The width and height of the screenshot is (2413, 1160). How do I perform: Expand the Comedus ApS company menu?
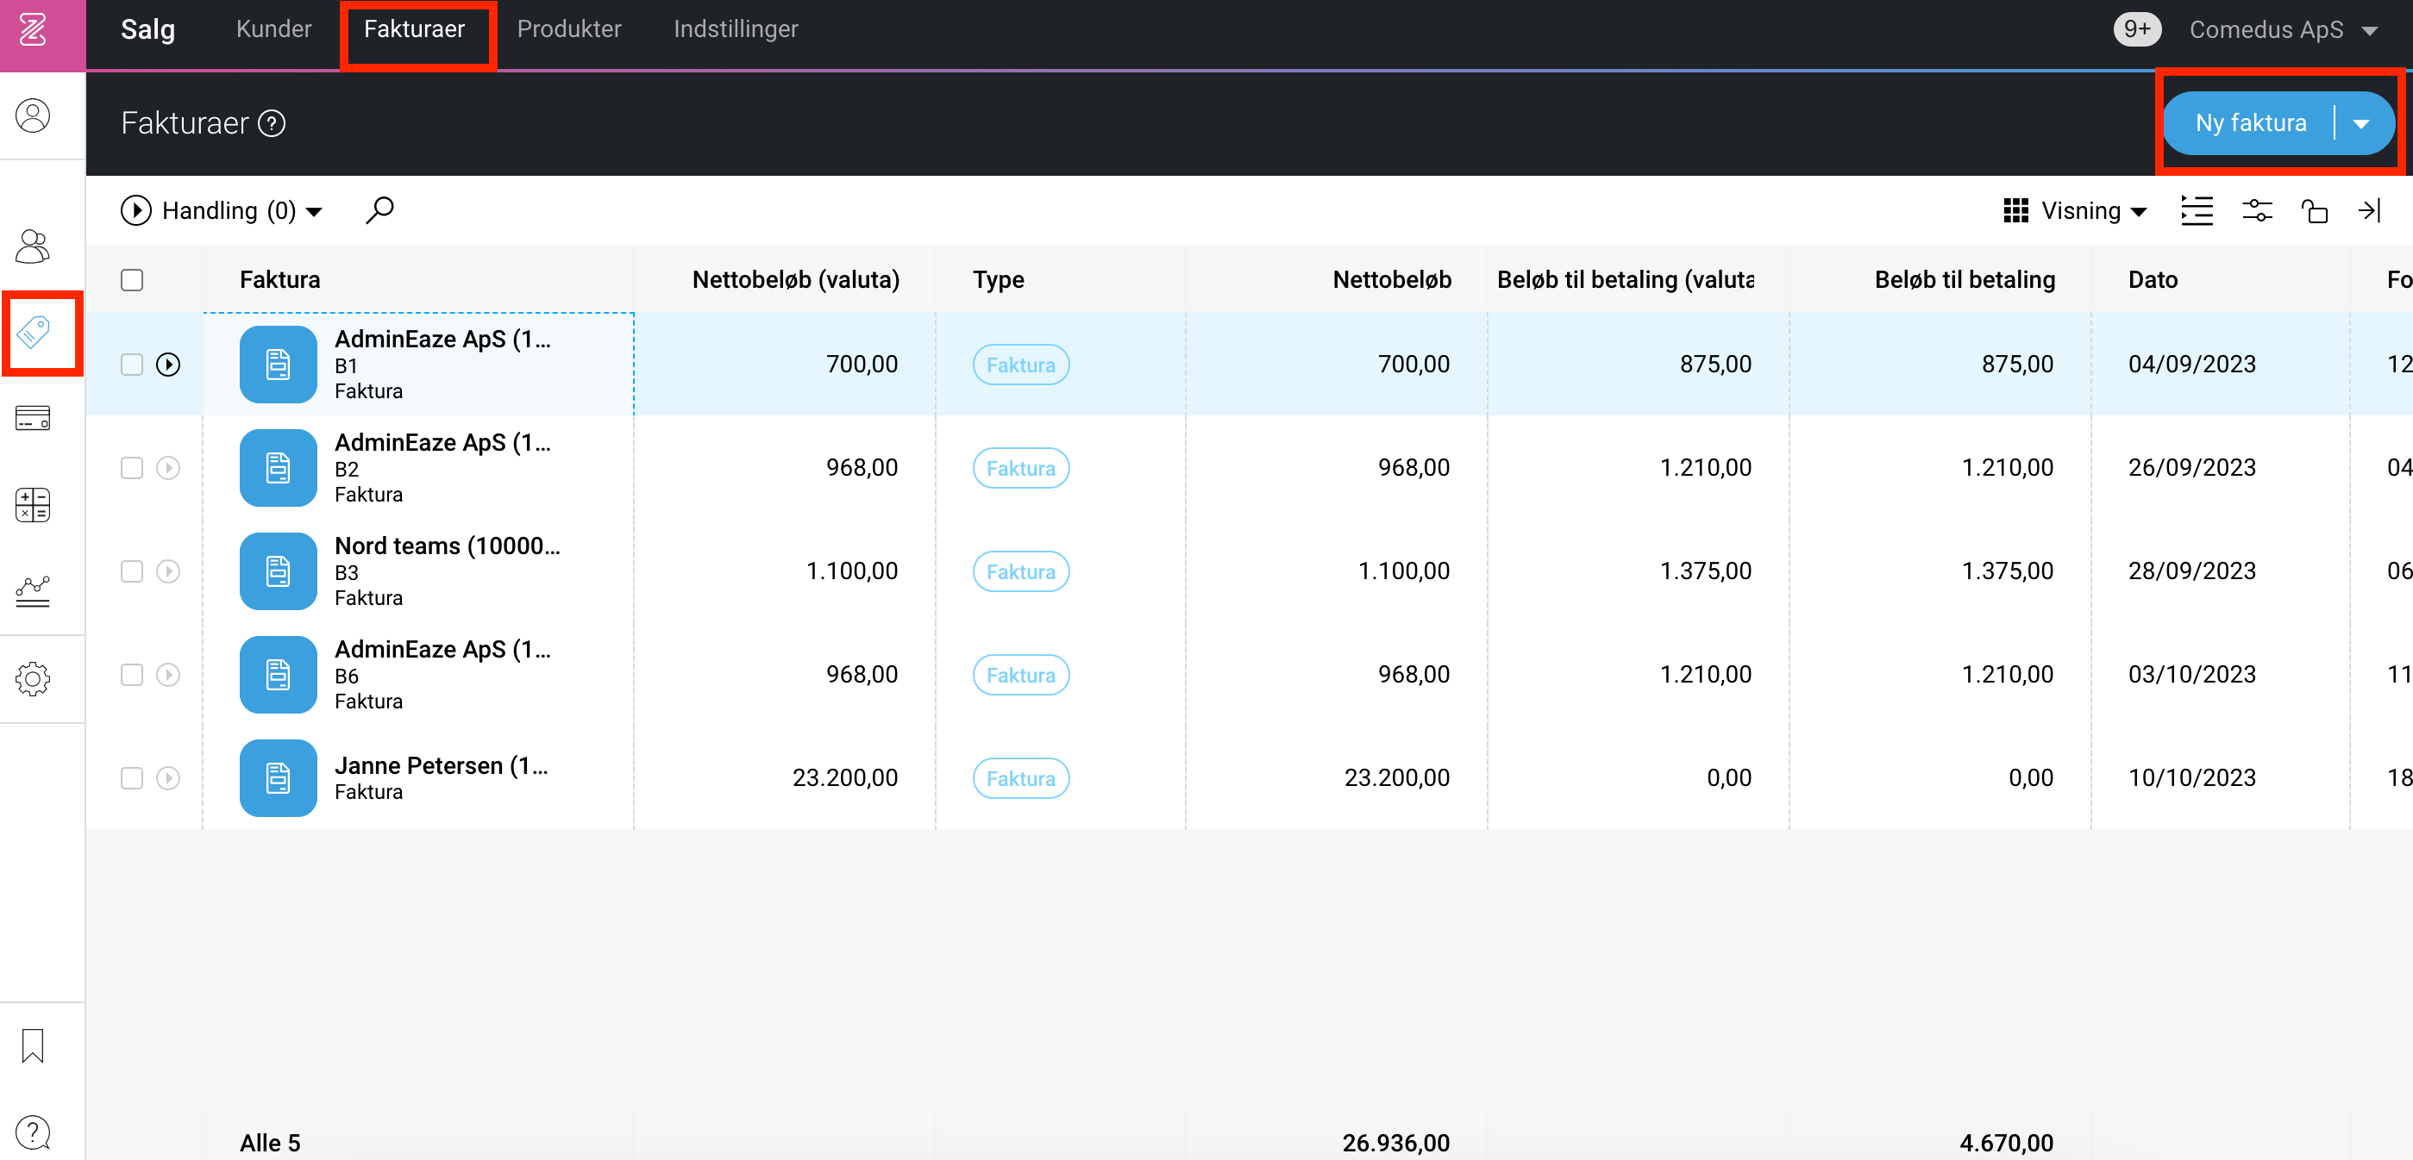click(2284, 30)
